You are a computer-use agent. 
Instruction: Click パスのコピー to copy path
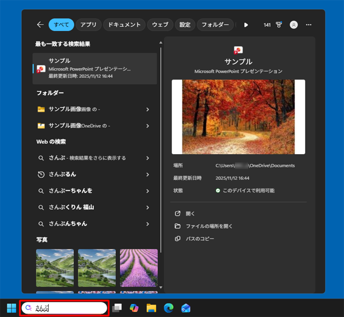coord(199,238)
